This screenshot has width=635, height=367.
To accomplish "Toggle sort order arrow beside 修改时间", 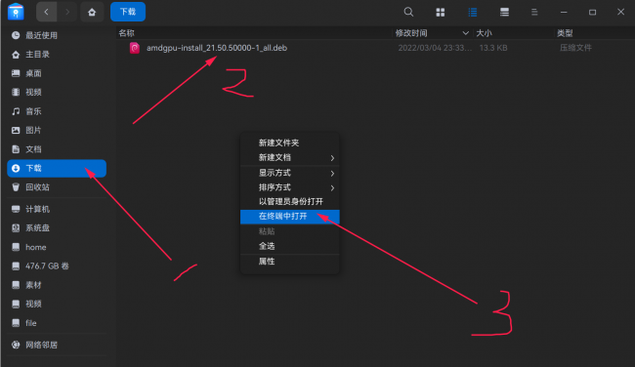I will point(465,33).
